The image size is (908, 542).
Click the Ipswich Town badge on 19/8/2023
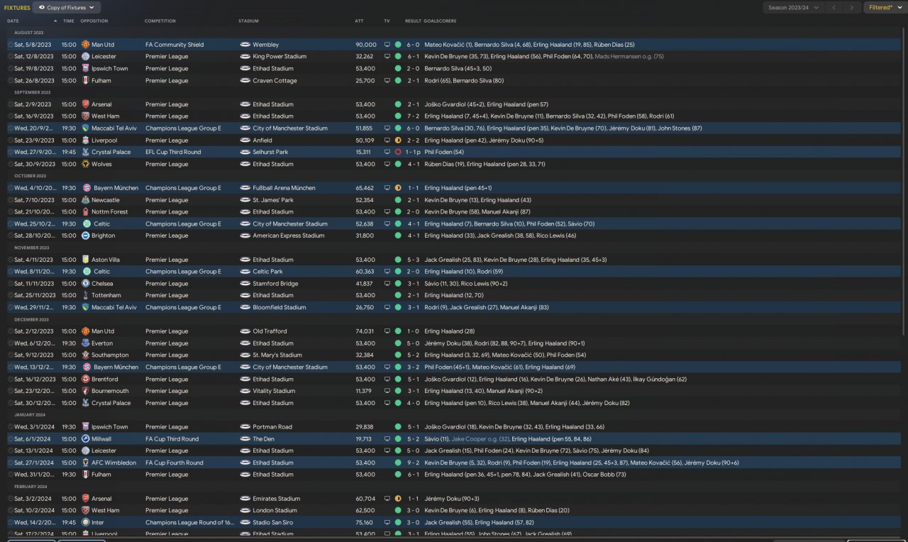[x=85, y=69]
